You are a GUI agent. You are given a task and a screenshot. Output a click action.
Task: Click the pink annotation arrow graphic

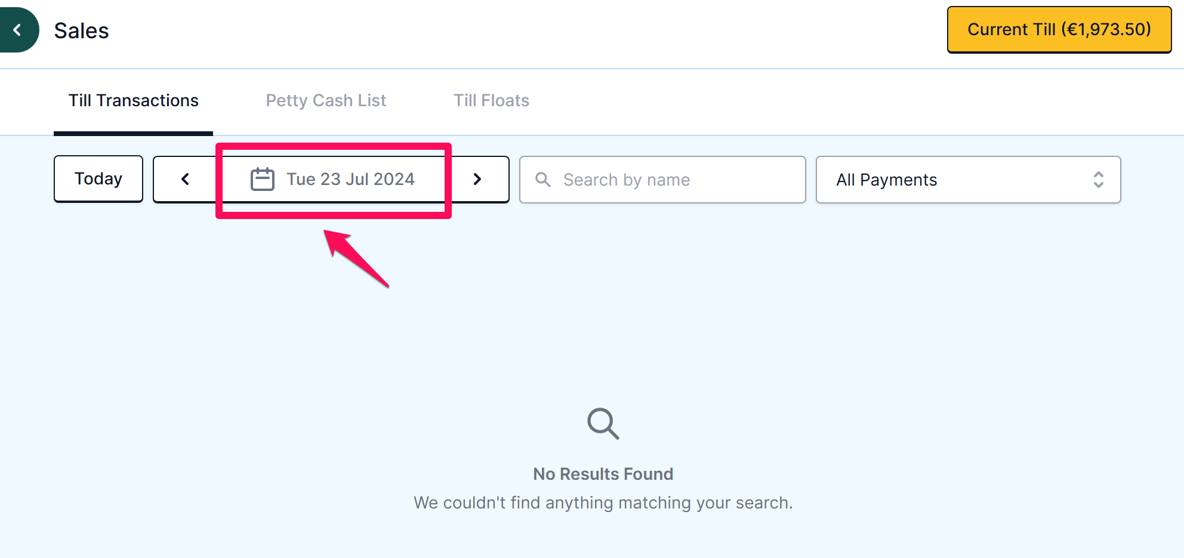coord(356,258)
